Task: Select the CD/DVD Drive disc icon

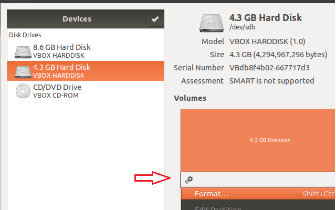Action: (23, 91)
